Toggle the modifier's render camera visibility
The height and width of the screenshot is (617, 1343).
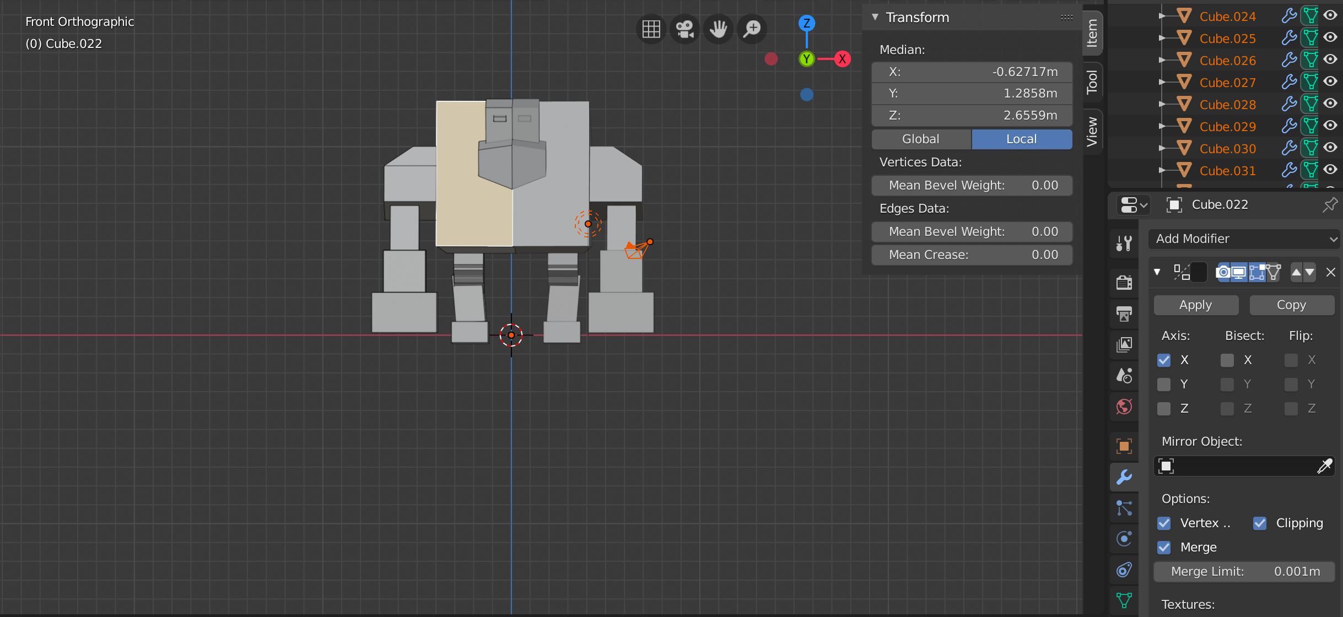[1223, 272]
